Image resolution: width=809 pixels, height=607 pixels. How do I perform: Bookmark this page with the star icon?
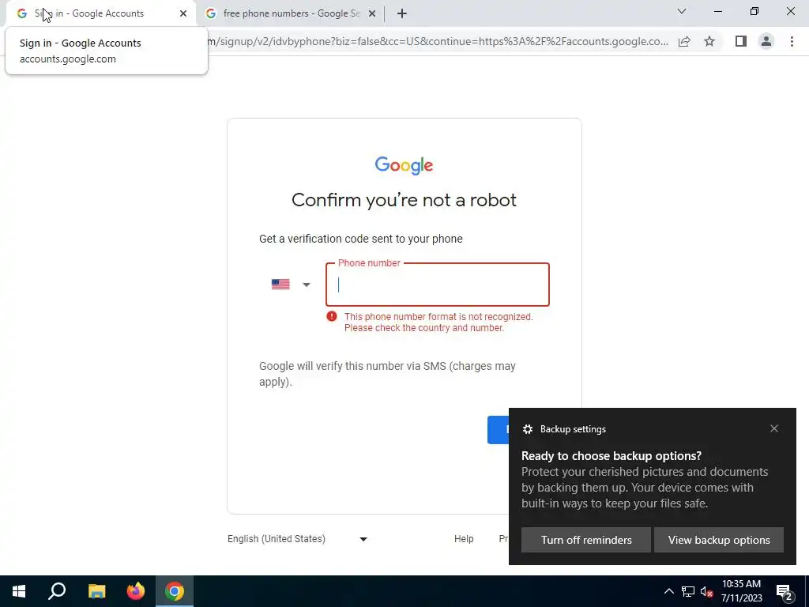coord(709,41)
